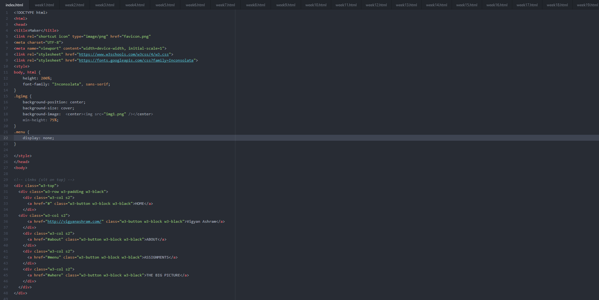Open the week12.html tab
The image size is (599, 300).
[376, 5]
